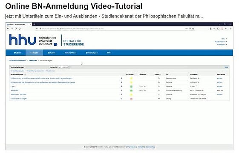The height and width of the screenshot is (153, 239).
Task: Click the small icon in Logik I row
Action: tap(121, 86)
